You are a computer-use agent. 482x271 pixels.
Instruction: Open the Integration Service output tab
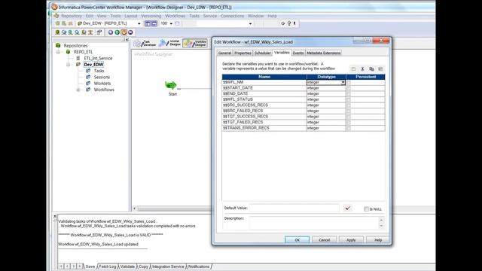tap(168, 266)
